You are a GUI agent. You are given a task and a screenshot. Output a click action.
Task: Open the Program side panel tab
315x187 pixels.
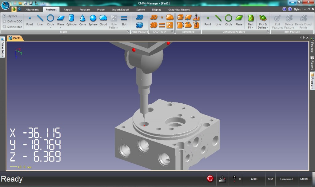pyautogui.click(x=312, y=81)
